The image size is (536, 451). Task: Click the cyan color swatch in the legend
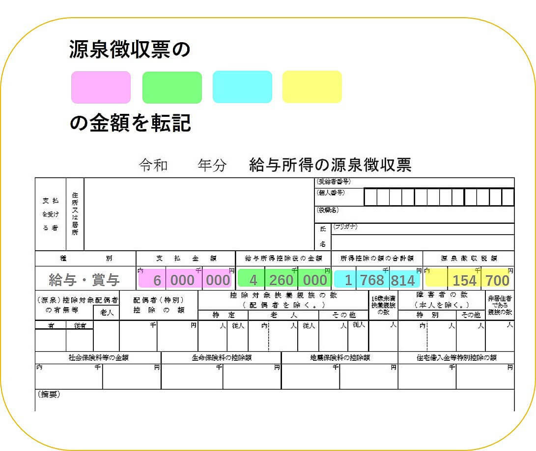[x=242, y=87]
